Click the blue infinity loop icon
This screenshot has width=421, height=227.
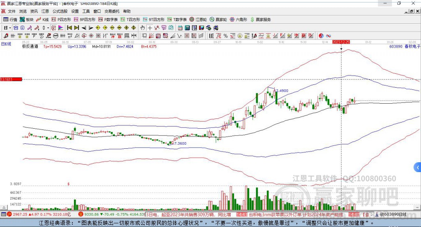(328, 36)
